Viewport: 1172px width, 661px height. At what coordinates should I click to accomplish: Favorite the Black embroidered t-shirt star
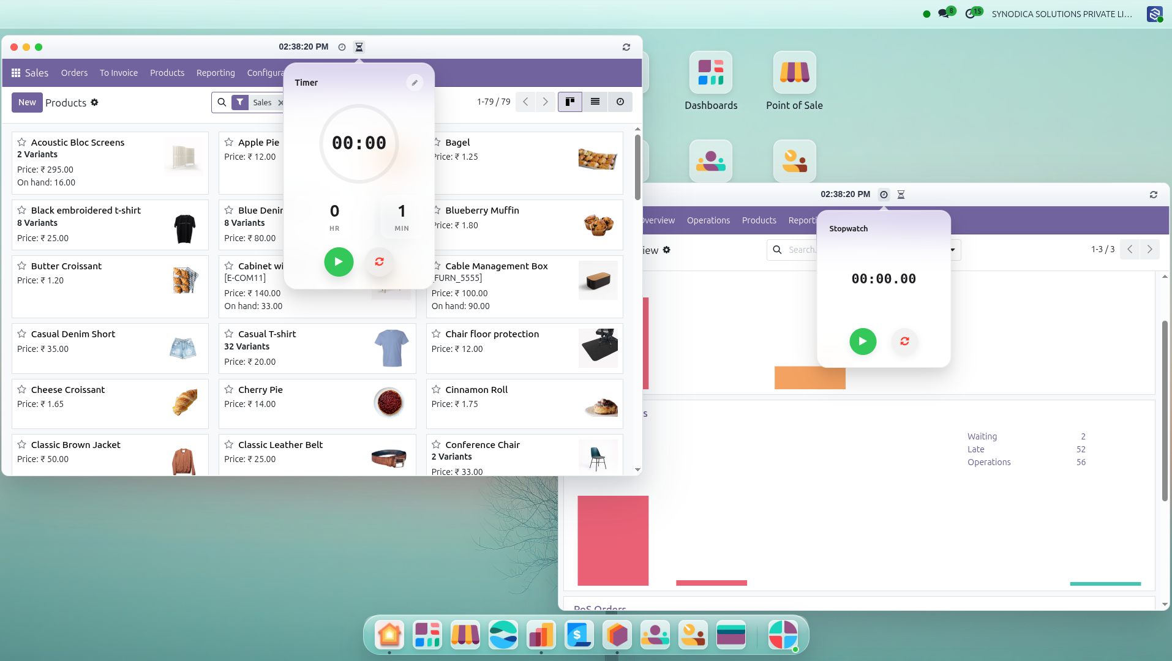tap(21, 210)
